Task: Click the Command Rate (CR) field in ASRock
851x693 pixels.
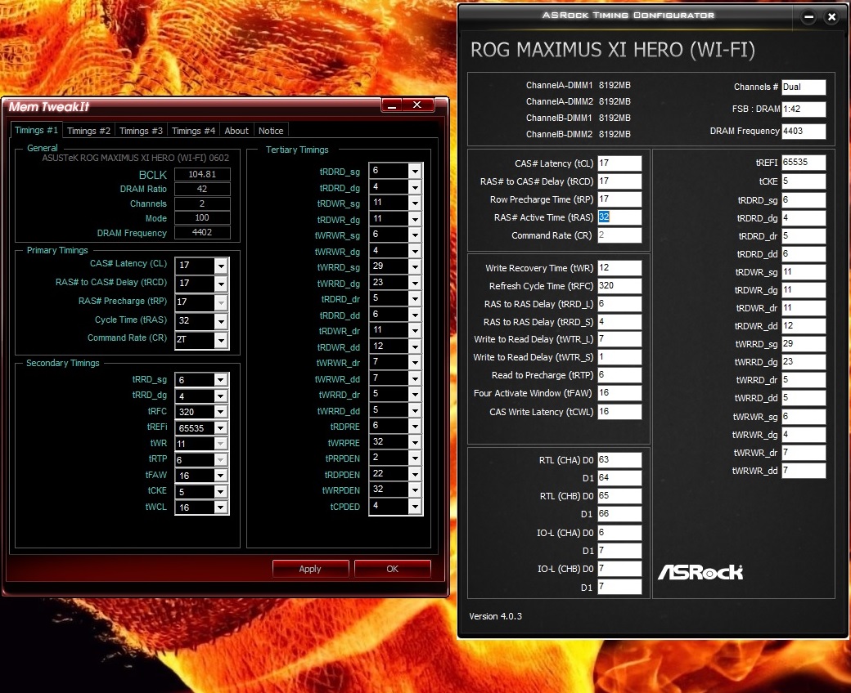Action: [619, 235]
